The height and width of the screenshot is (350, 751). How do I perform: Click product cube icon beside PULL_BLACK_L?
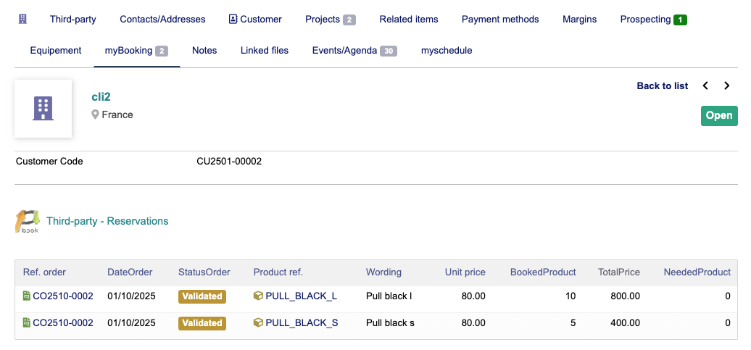coord(258,296)
